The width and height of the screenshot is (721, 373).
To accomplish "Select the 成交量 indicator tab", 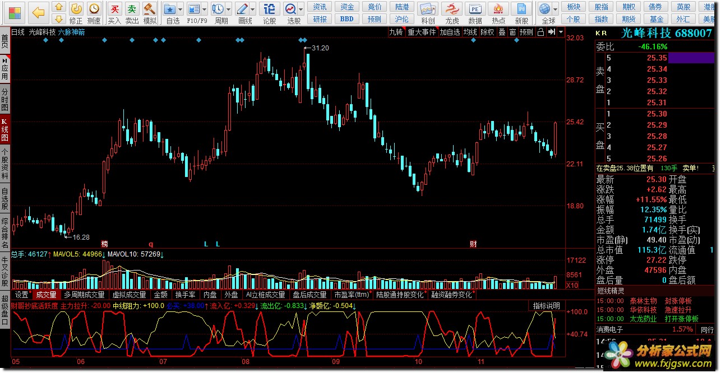I will pos(46,295).
